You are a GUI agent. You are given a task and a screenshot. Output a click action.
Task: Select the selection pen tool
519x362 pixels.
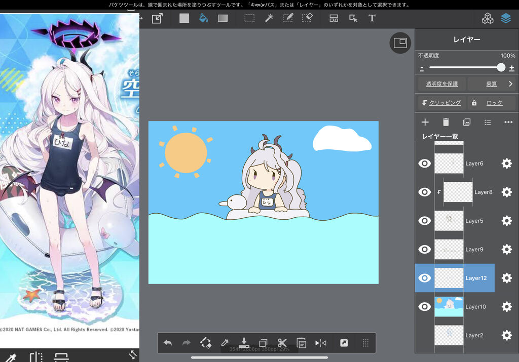288,18
